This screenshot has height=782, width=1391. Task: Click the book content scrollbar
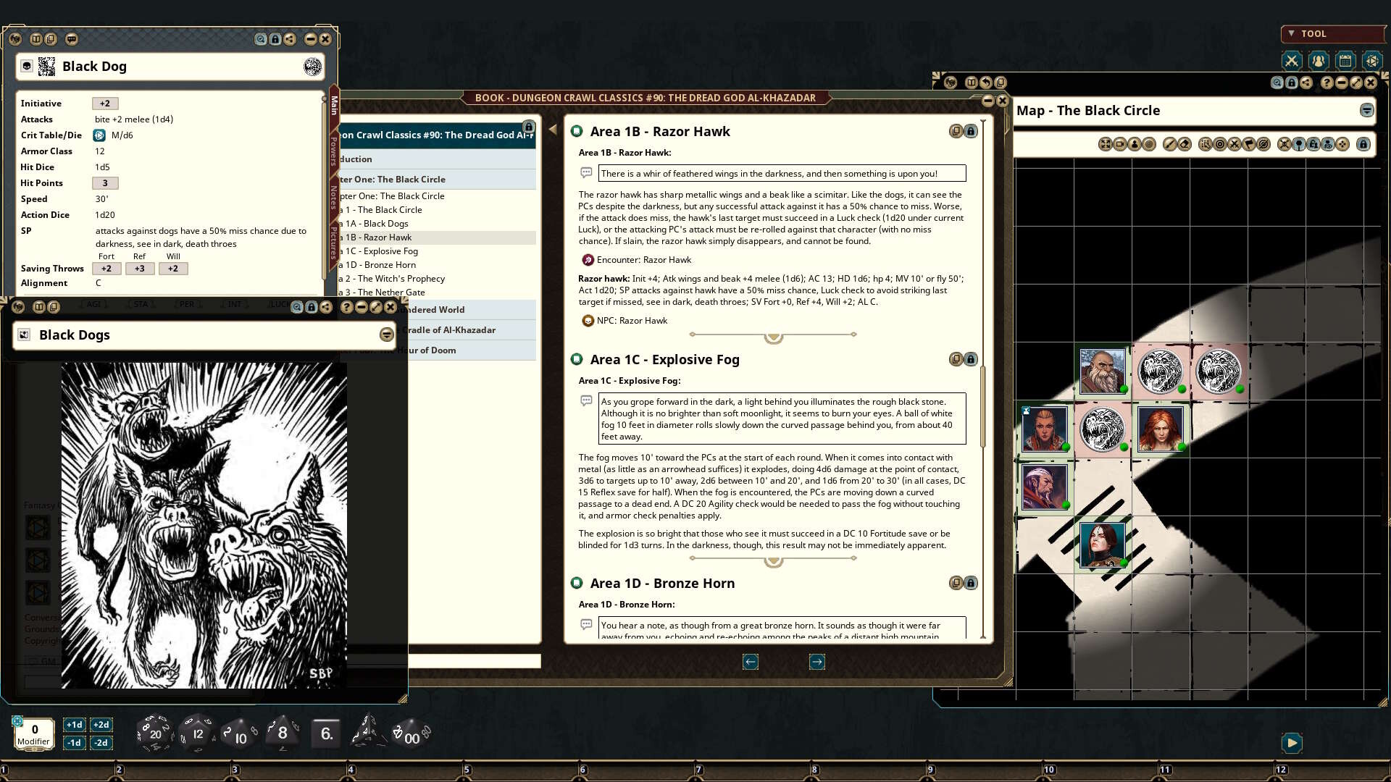tap(983, 405)
